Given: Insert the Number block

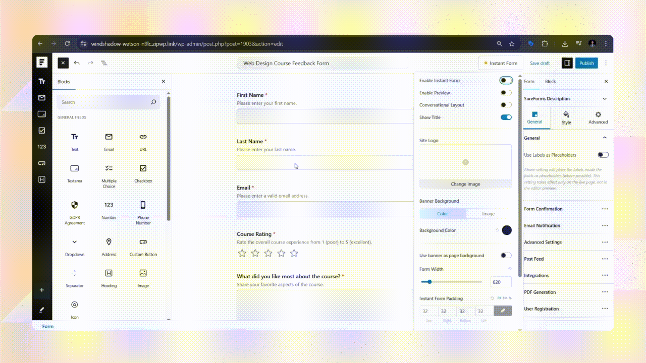Looking at the screenshot, I should [x=109, y=210].
